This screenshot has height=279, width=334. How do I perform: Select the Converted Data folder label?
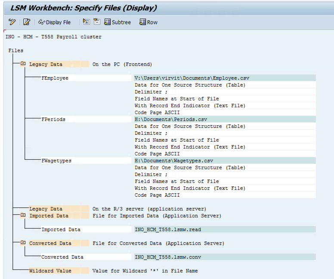click(59, 243)
